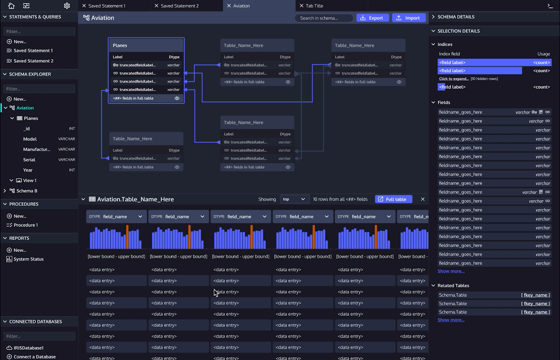Collapse the Schema Explorer section

(5, 74)
